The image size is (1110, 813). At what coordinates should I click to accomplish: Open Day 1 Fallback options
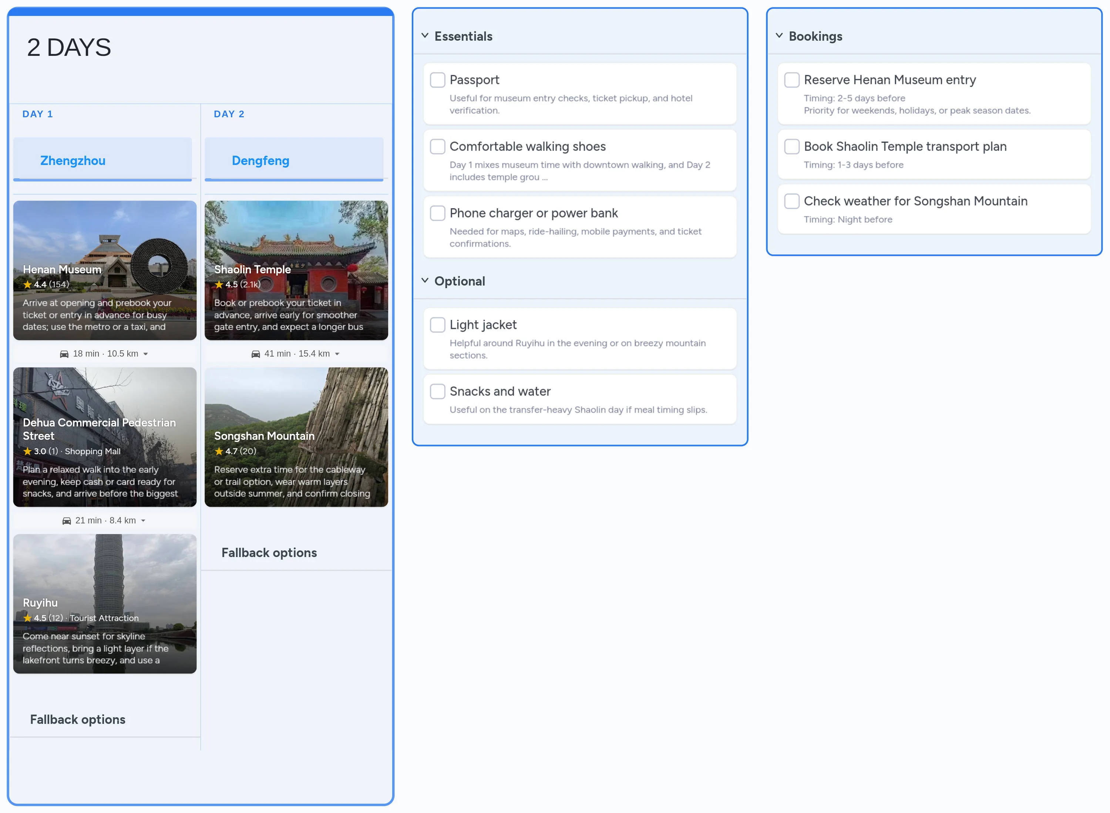coord(78,719)
